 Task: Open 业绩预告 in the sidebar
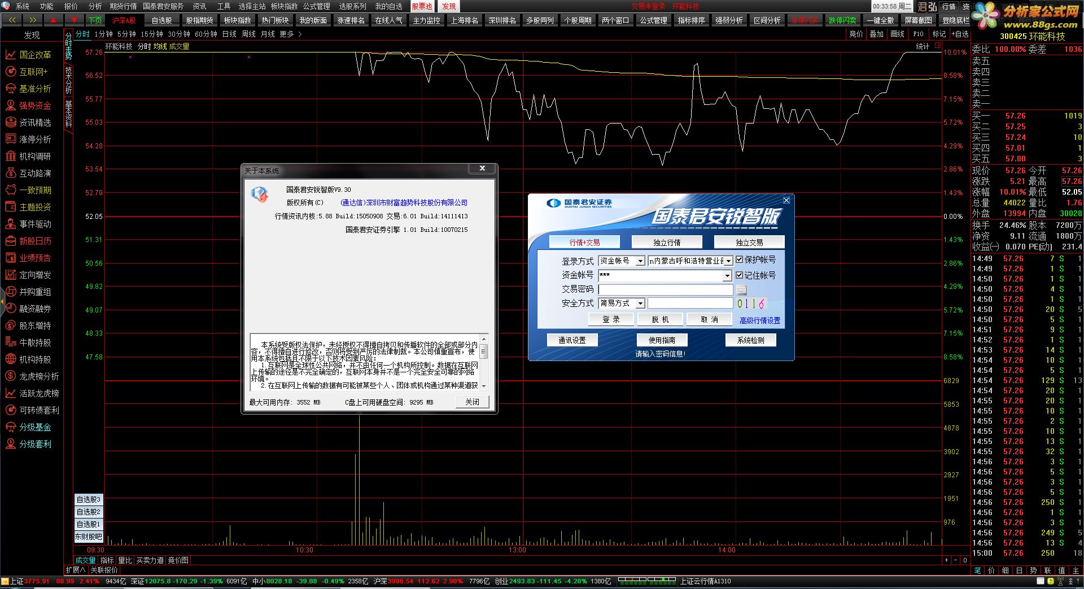point(28,258)
